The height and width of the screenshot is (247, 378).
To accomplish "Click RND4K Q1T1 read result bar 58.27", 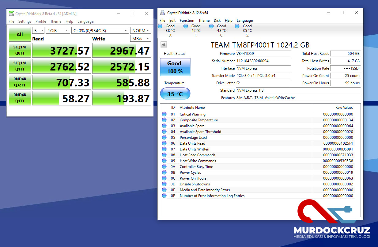I will point(62,98).
